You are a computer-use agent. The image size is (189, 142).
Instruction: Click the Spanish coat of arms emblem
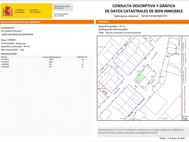[x=8, y=11]
